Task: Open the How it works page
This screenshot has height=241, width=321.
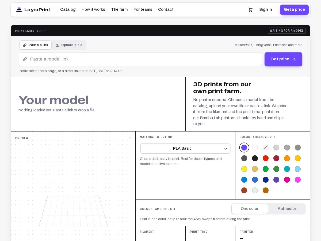Action: [93, 10]
